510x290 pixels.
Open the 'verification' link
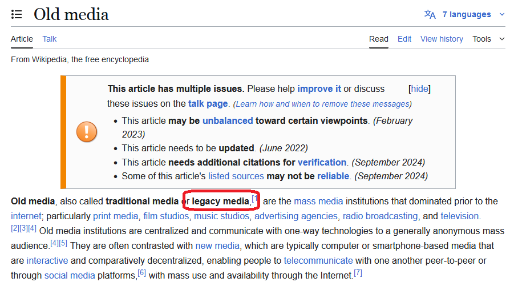(x=322, y=163)
